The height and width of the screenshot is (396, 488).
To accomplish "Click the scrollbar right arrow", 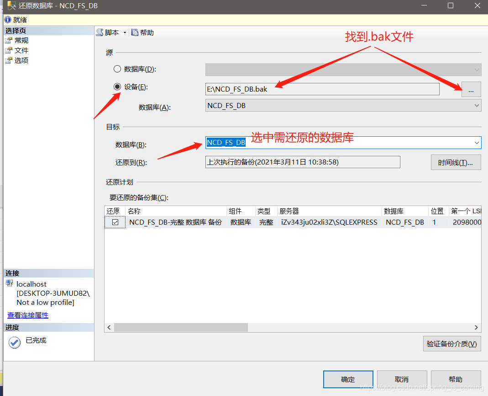I will pyautogui.click(x=476, y=327).
